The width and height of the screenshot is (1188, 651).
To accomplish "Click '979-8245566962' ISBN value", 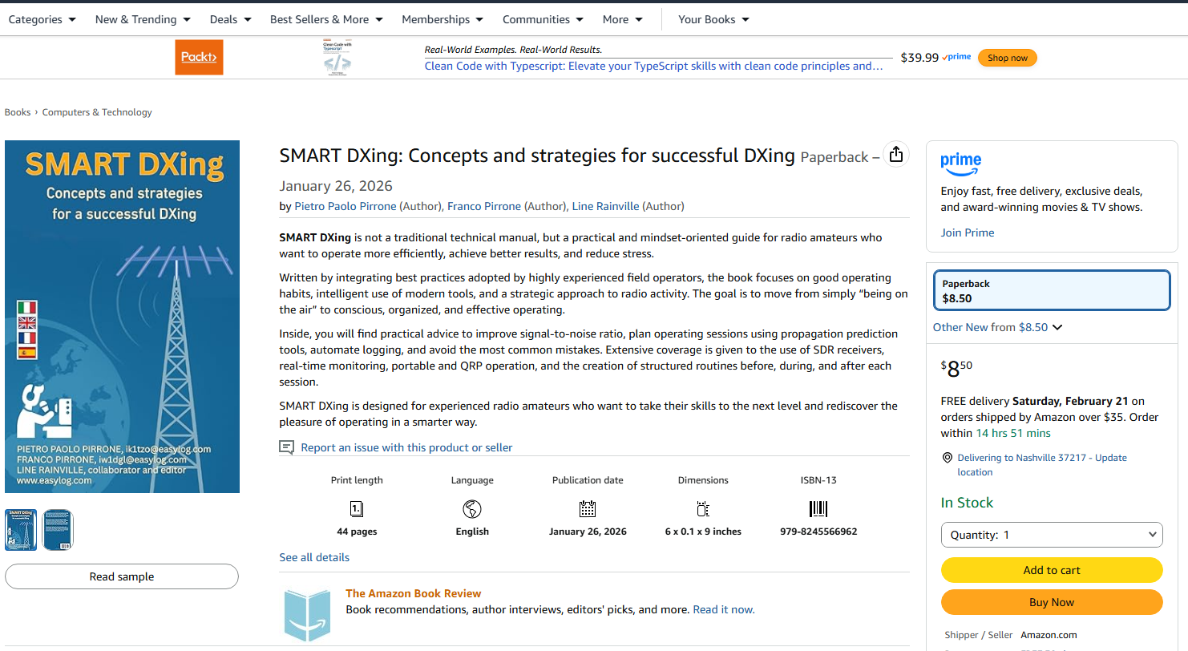I will click(818, 532).
